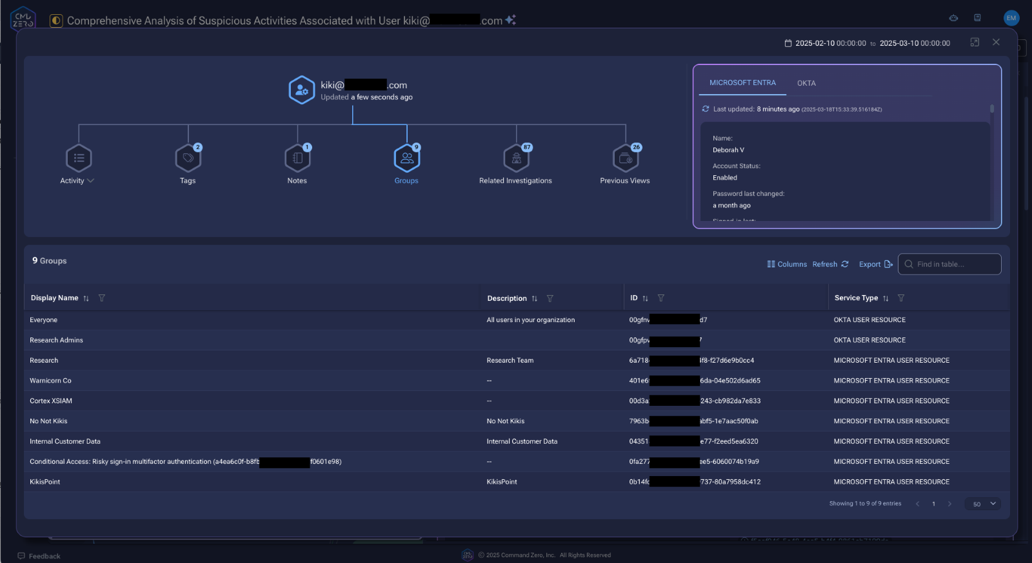
Task: Open the Previous Views node icon
Action: click(x=626, y=158)
